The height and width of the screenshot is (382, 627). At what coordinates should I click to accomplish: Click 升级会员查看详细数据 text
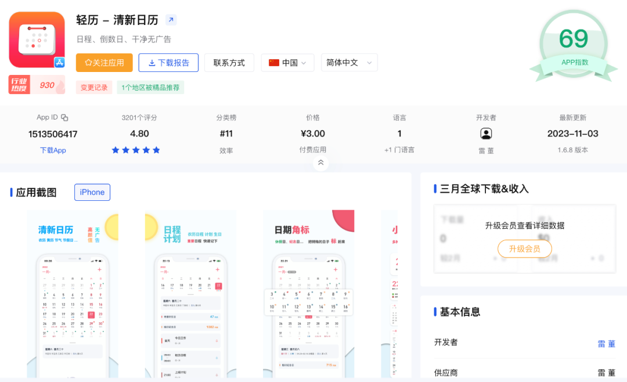pos(525,226)
